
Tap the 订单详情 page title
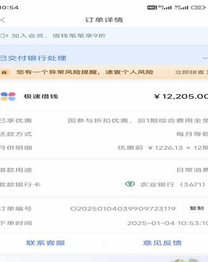click(104, 20)
